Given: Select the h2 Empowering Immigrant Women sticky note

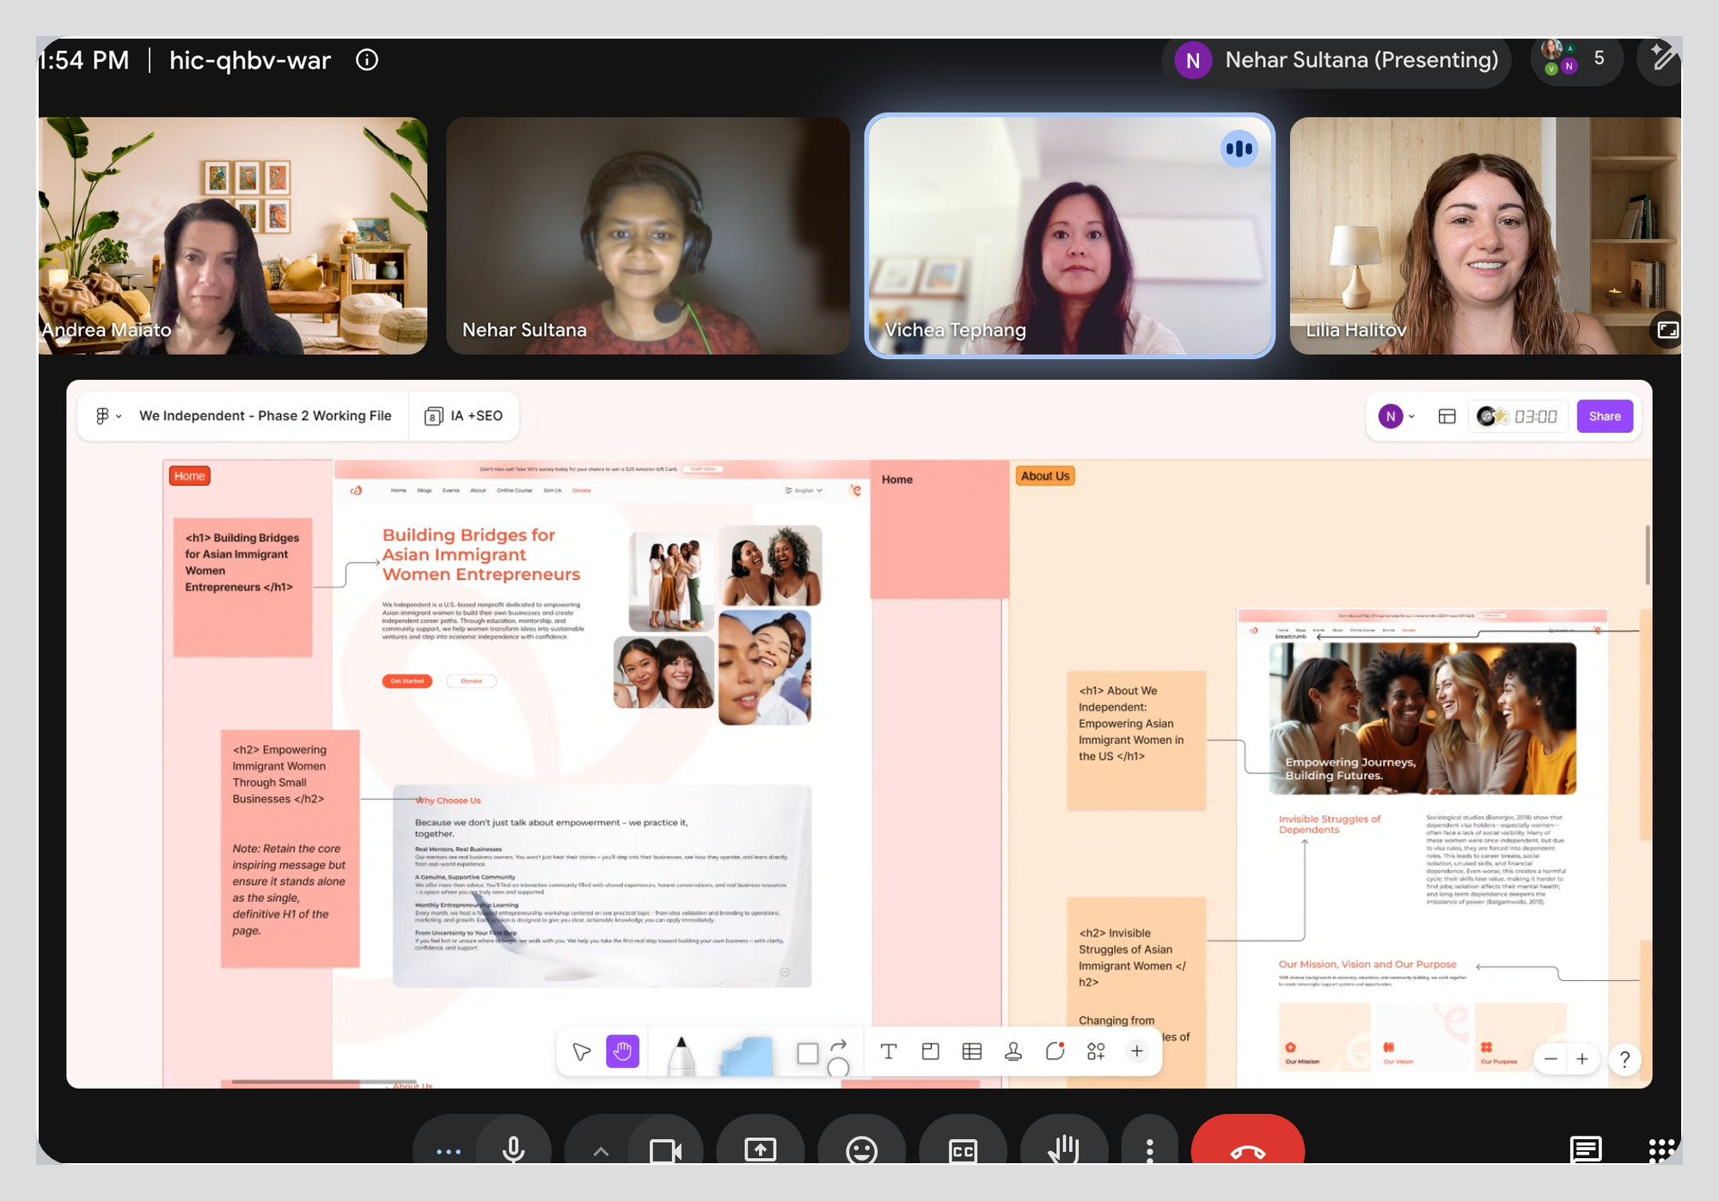Looking at the screenshot, I should click(x=291, y=849).
